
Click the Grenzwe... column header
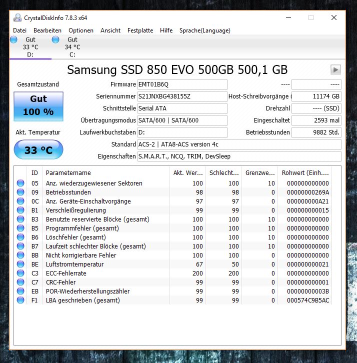(x=260, y=173)
